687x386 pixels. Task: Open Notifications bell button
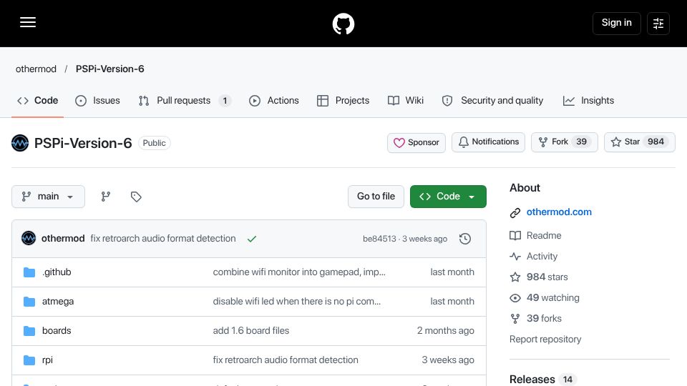(488, 142)
